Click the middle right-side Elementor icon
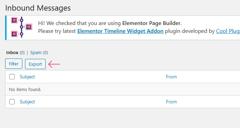The image size is (240, 128). point(28,27)
